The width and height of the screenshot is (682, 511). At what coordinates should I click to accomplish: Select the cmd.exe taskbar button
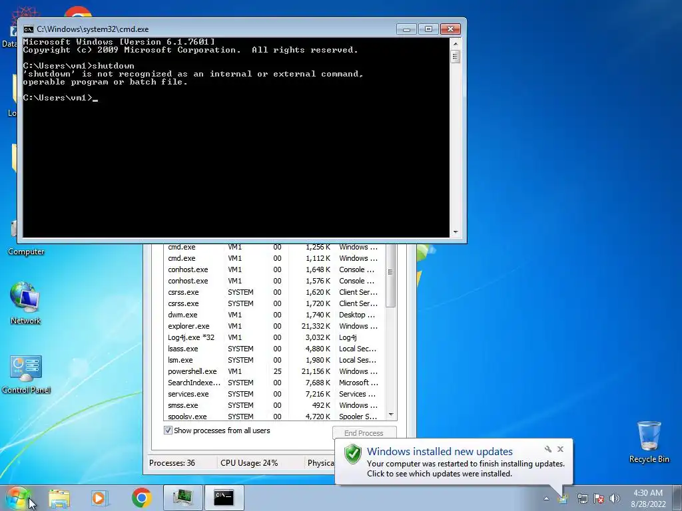pos(224,498)
